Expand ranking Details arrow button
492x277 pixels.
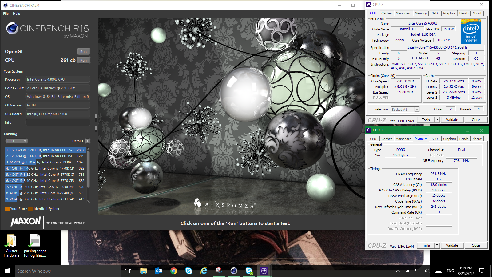click(88, 141)
